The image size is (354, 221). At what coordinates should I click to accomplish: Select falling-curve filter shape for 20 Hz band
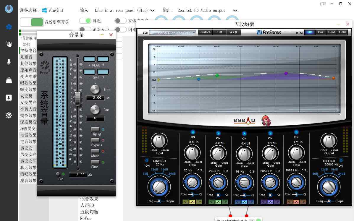[186, 202]
